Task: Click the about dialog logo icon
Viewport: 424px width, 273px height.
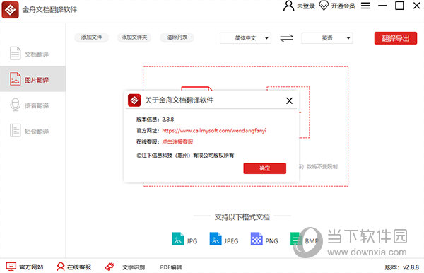Action: [134, 100]
